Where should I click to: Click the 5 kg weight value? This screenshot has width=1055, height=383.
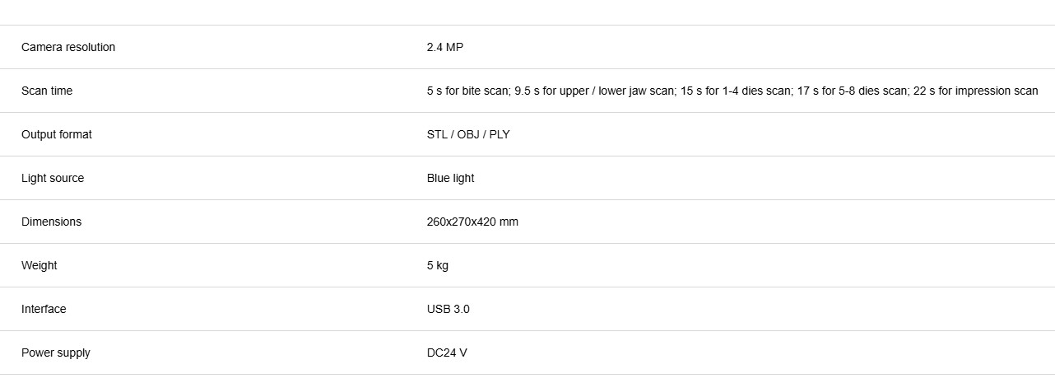tap(438, 266)
